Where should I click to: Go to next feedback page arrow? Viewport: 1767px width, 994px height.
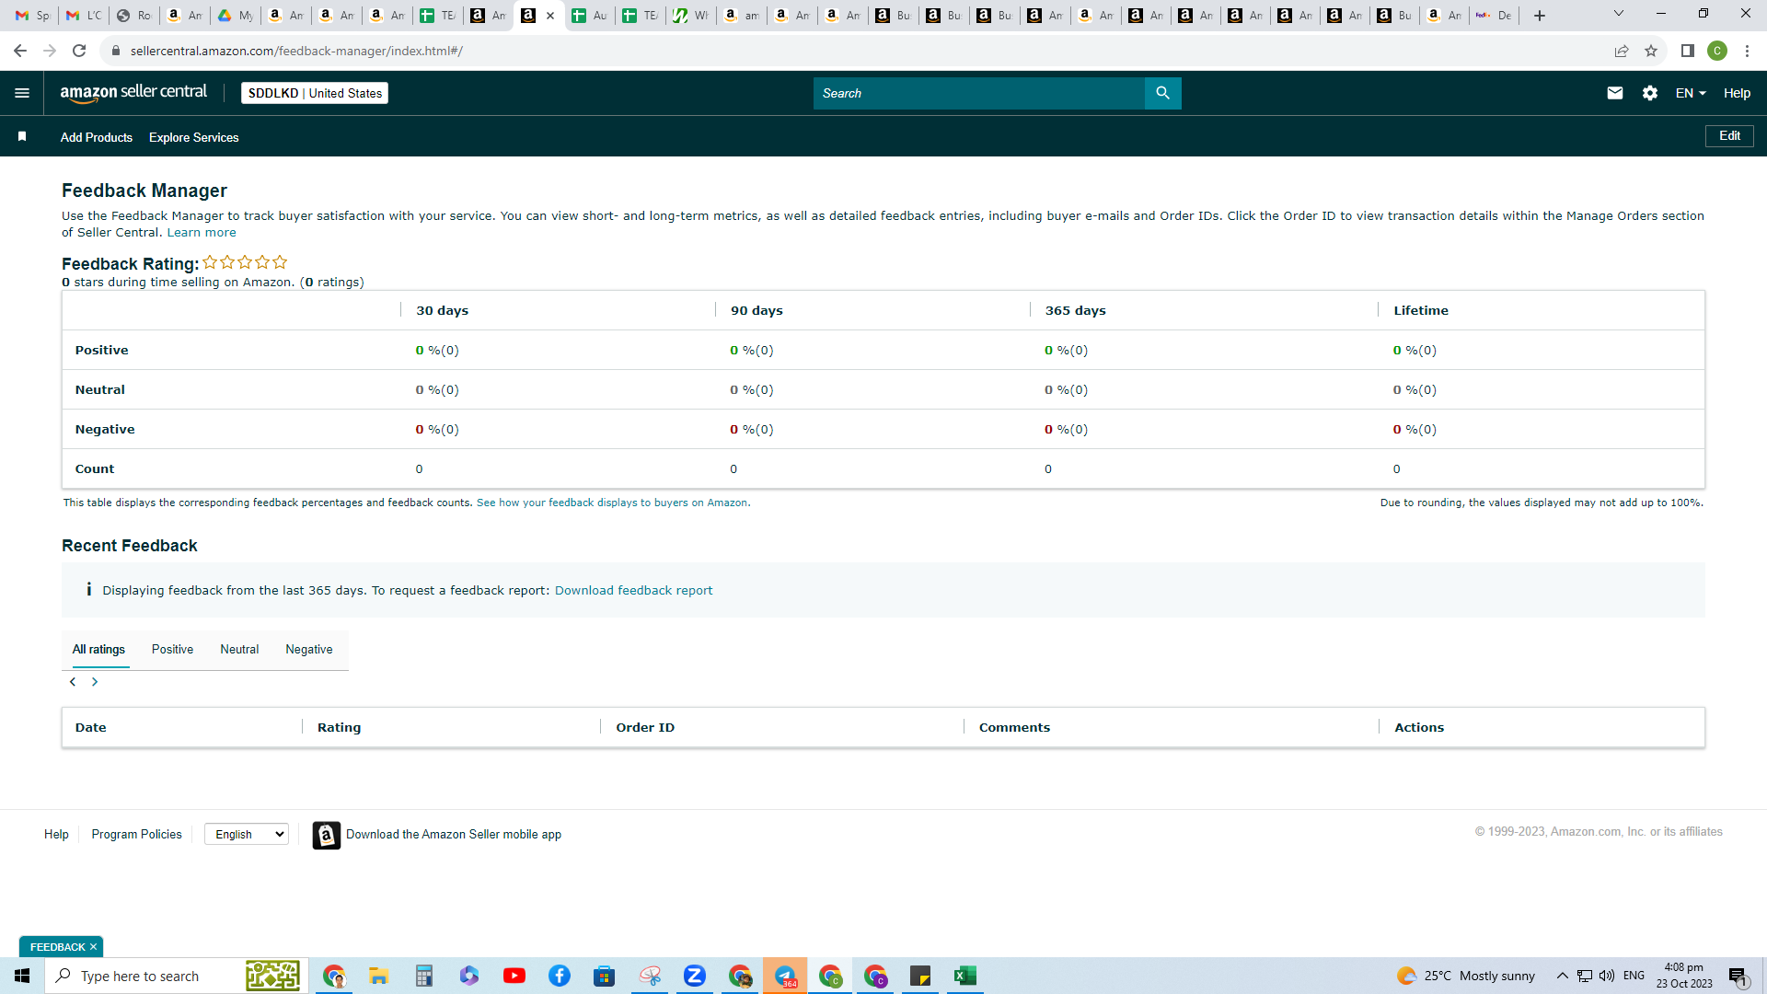point(95,682)
